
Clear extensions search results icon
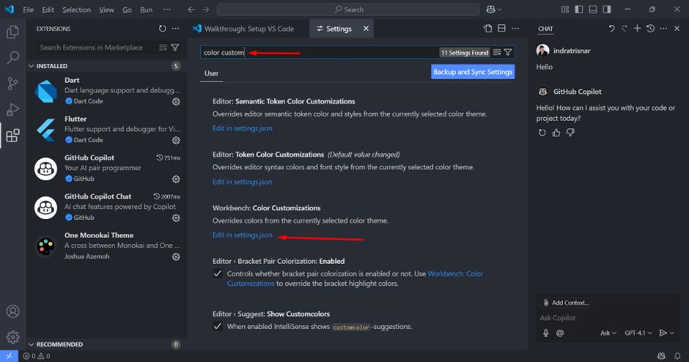[163, 48]
